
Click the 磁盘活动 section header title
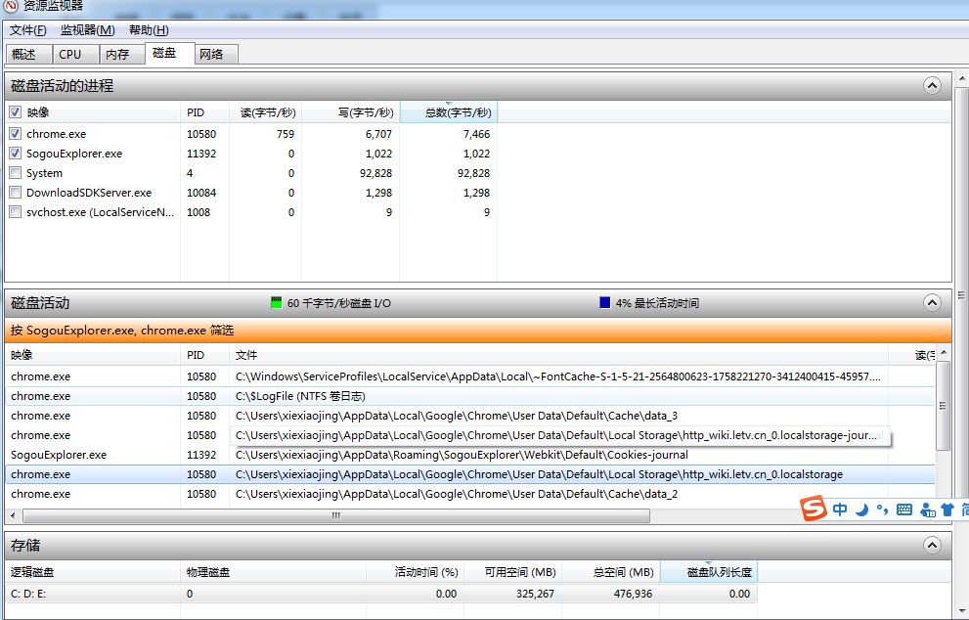pos(40,303)
